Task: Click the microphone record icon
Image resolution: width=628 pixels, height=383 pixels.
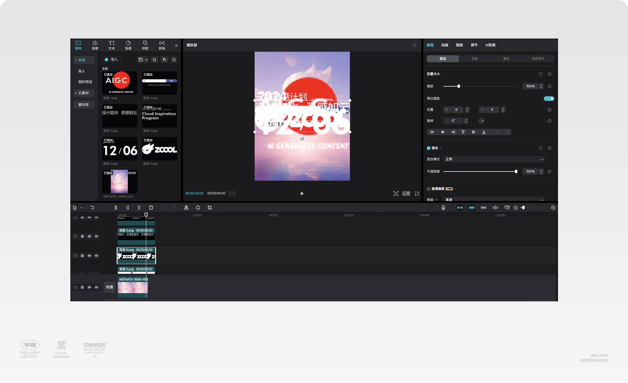Action: (x=443, y=208)
